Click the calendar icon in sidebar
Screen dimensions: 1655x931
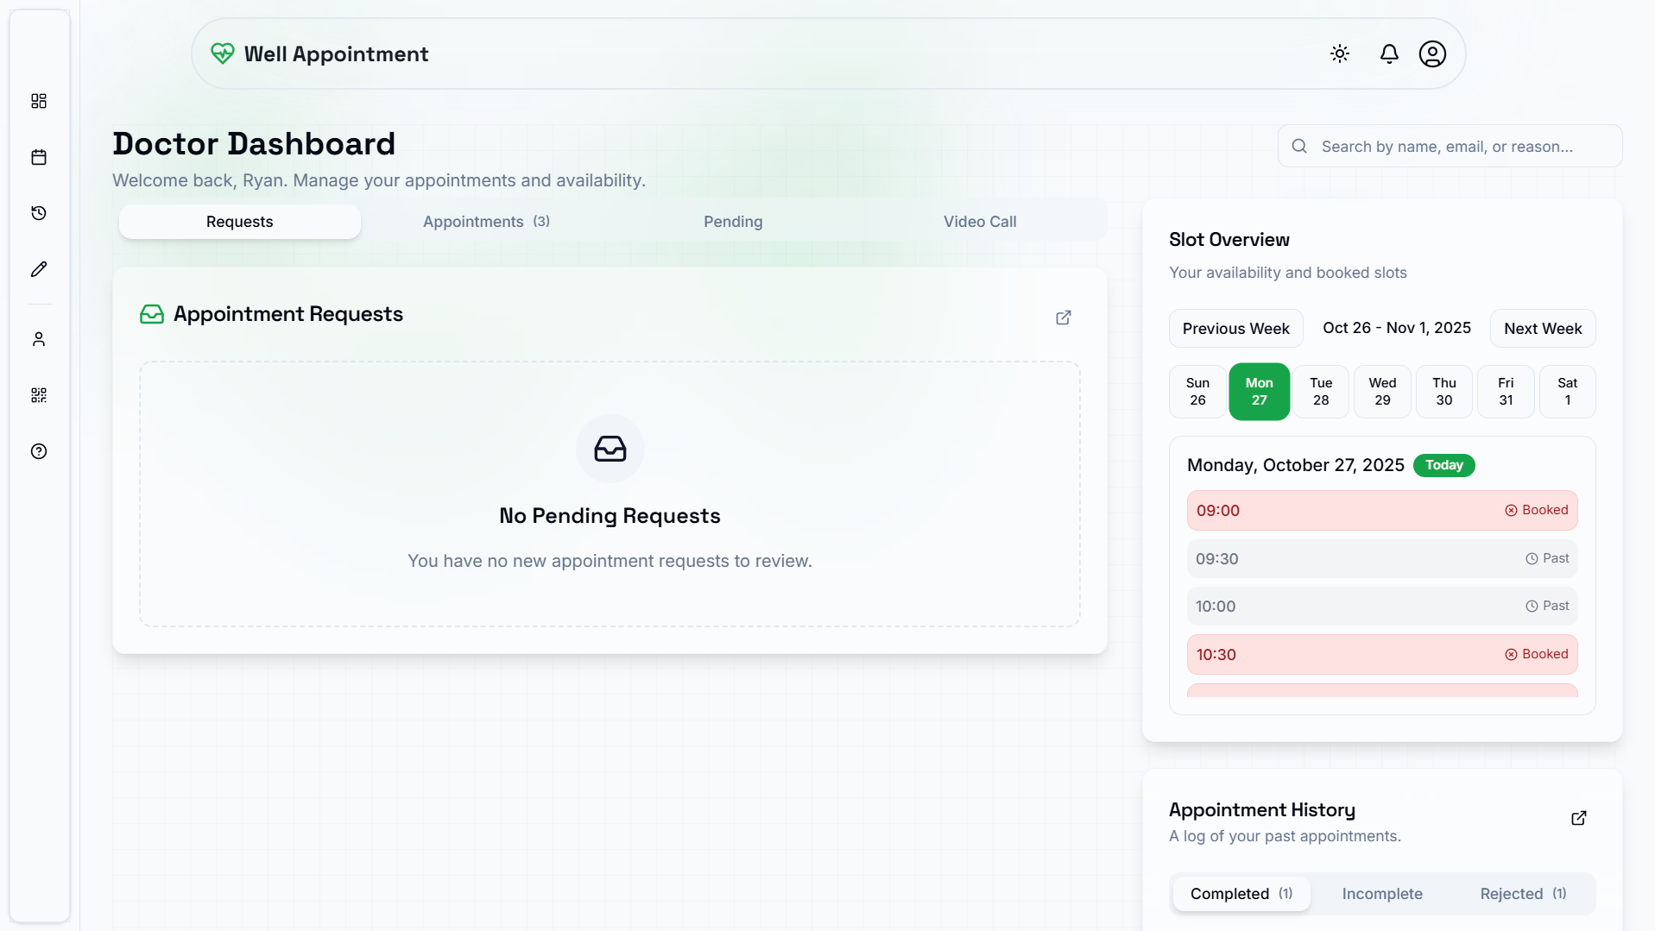39,157
